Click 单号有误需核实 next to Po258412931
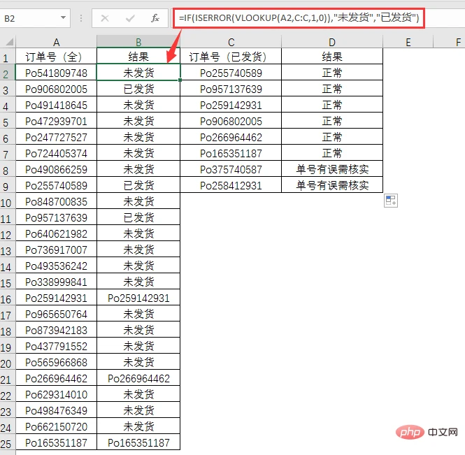Screen dimensions: 465x455 pyautogui.click(x=332, y=185)
